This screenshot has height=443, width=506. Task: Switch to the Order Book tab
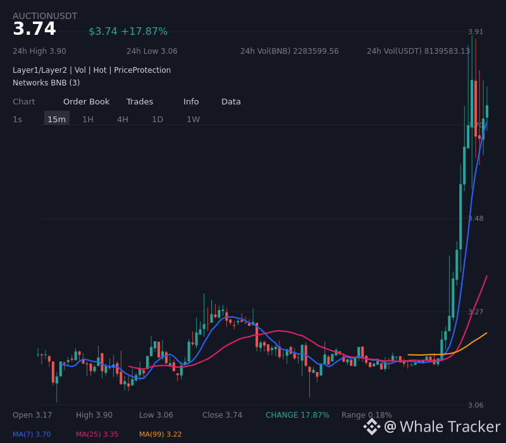click(86, 102)
